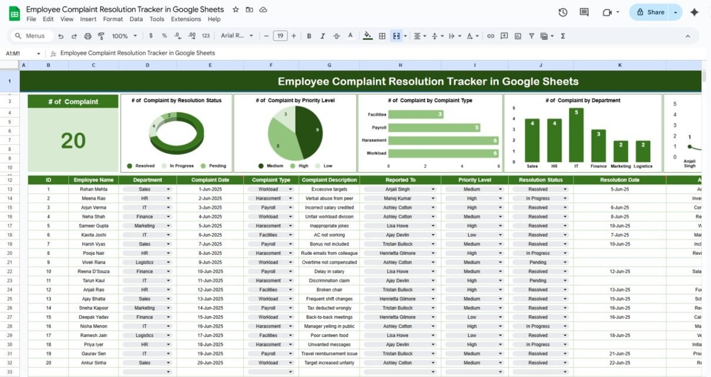Open version history clock icon

(563, 12)
